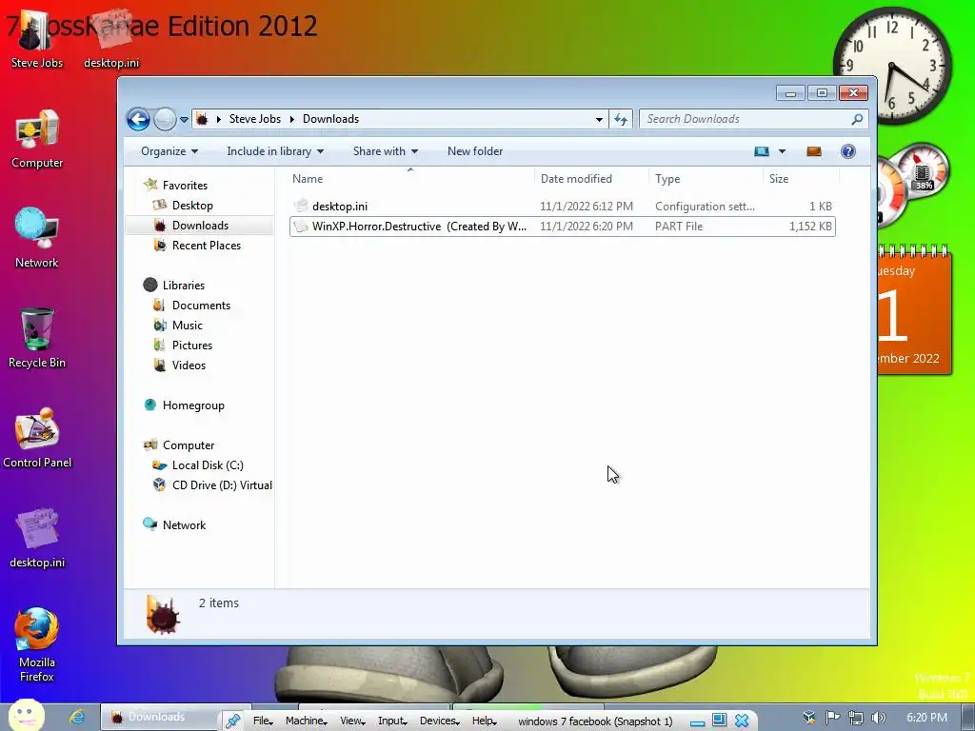
Task: Open the Share with dropdown
Action: (385, 151)
